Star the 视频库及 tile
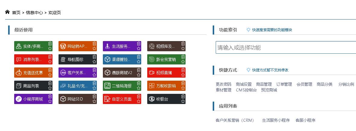This screenshot has height=131, width=356. [183, 49]
